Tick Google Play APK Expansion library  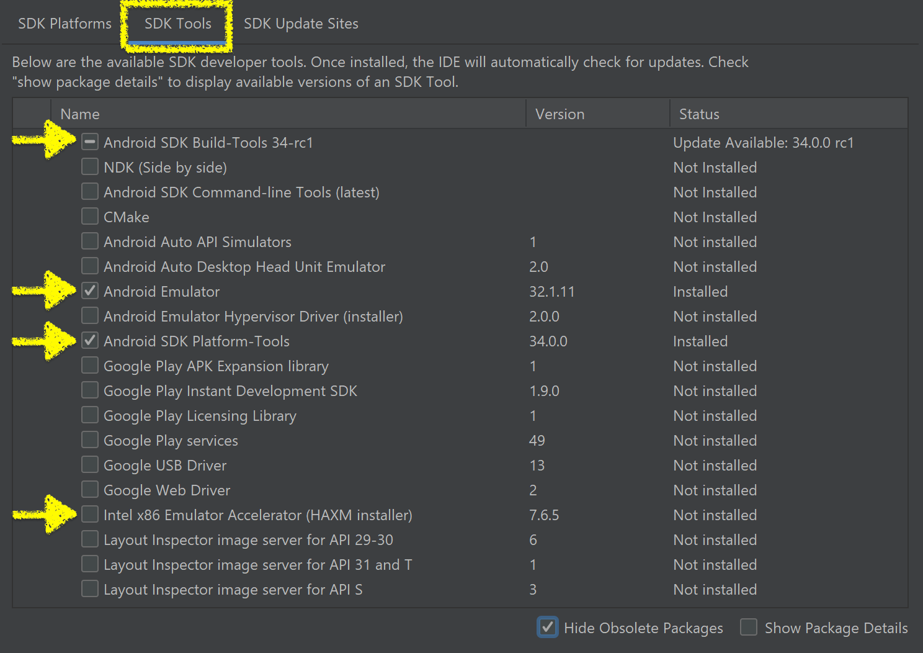pyautogui.click(x=90, y=366)
